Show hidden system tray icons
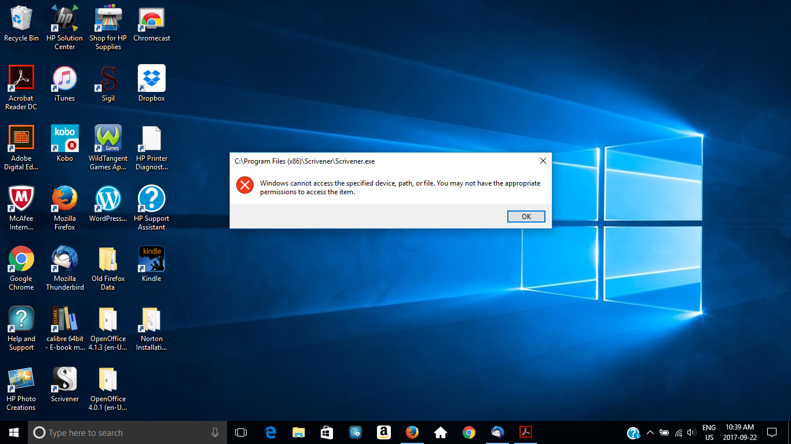 pyautogui.click(x=650, y=432)
